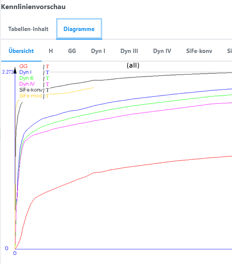Open the SiFe-konv diagram tab
Image resolution: width=232 pixels, height=264 pixels.
pos(199,51)
